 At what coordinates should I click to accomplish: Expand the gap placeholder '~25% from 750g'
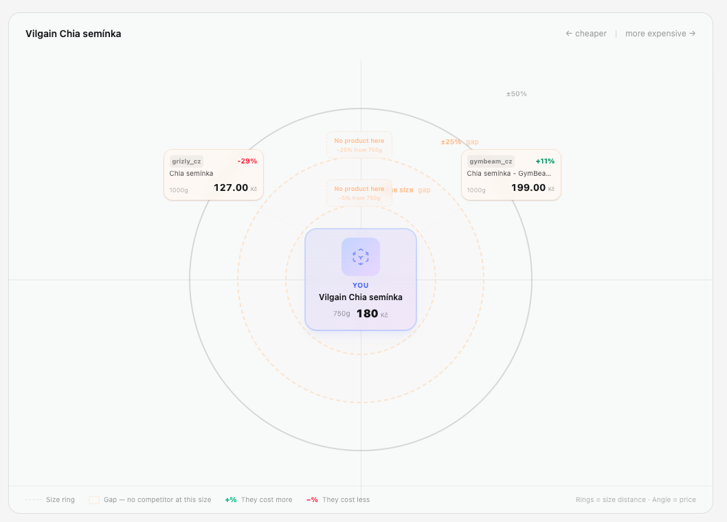click(359, 144)
